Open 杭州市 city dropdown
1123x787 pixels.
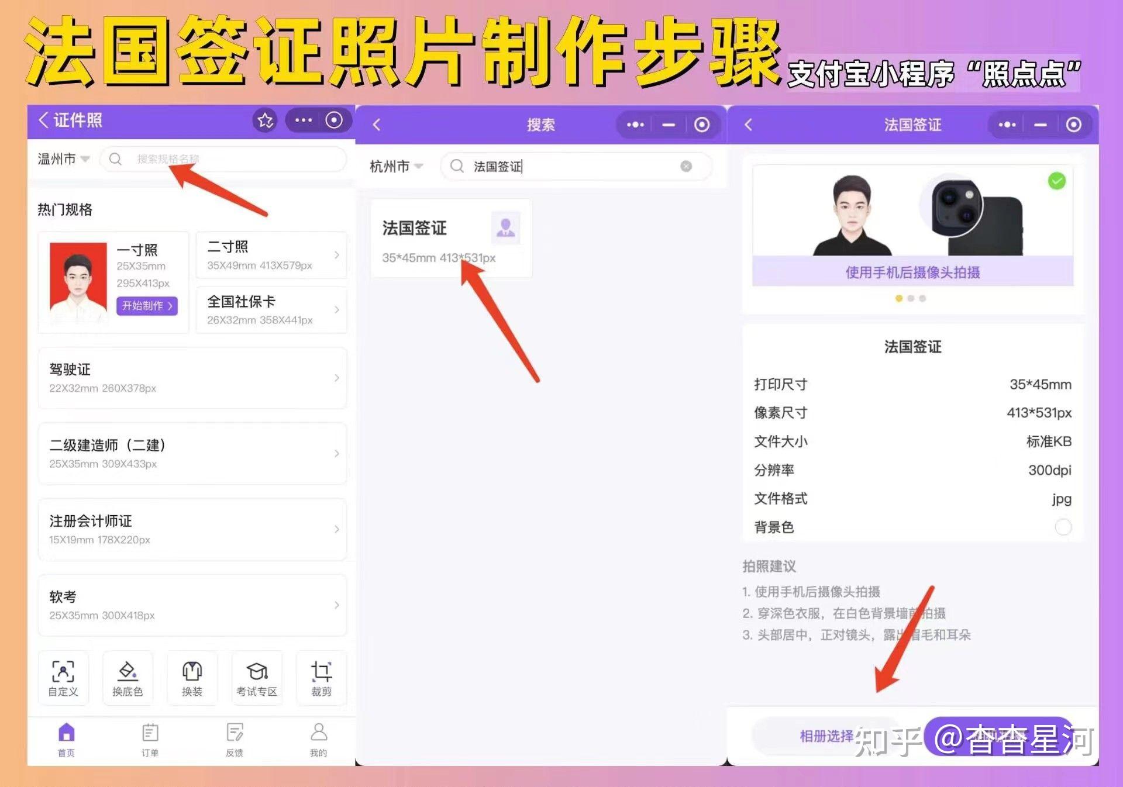(x=396, y=167)
